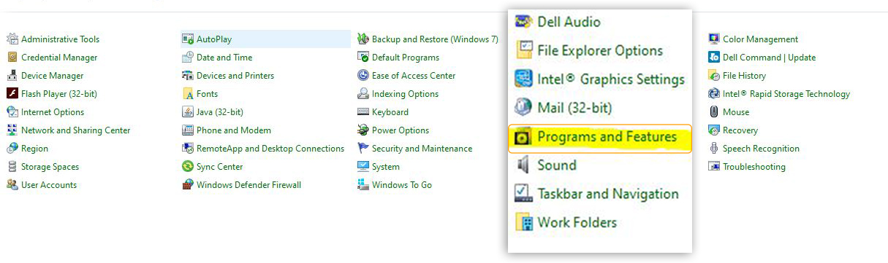Viewport: 888px width, 263px height.
Task: Open the Mouse link text
Action: [736, 112]
